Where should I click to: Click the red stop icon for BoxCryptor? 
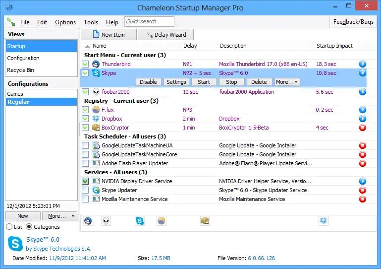(x=362, y=128)
